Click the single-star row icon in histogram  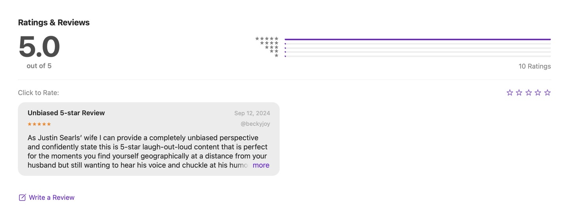[x=277, y=55]
